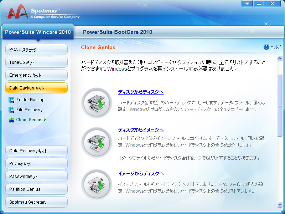285x214 pixels.
Task: Close the PowerSuite window
Action: (x=272, y=4)
